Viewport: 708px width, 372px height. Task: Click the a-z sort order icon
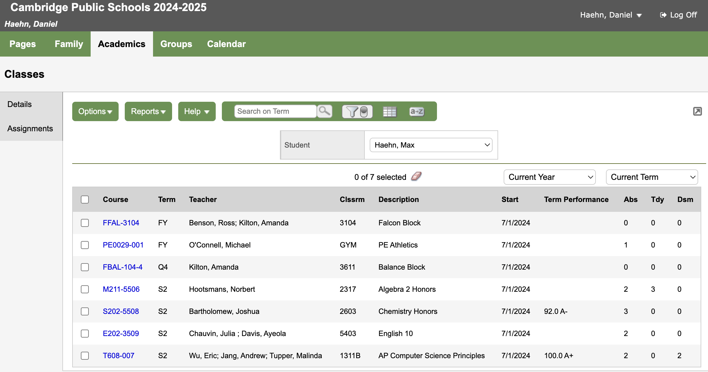417,111
